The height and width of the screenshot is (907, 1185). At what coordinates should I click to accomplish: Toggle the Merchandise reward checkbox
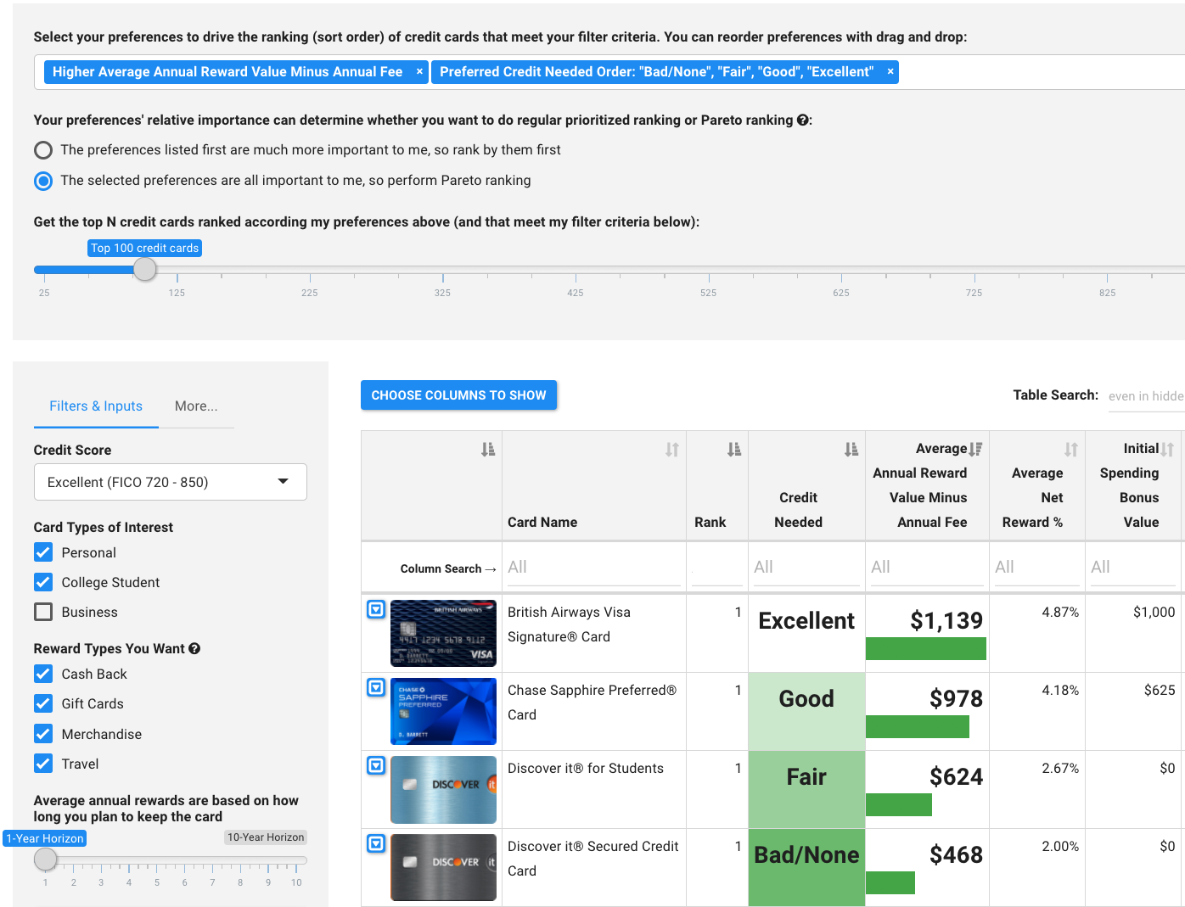(43, 734)
